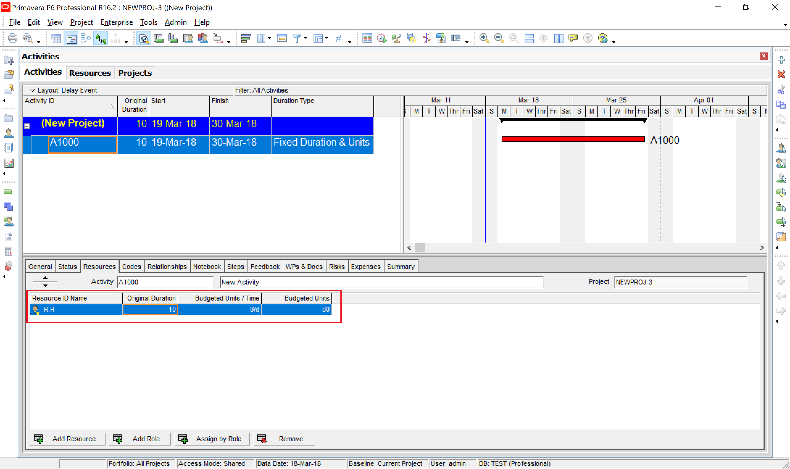The width and height of the screenshot is (790, 469).
Task: Open Schedule tool with clock icon
Action: coord(382,38)
